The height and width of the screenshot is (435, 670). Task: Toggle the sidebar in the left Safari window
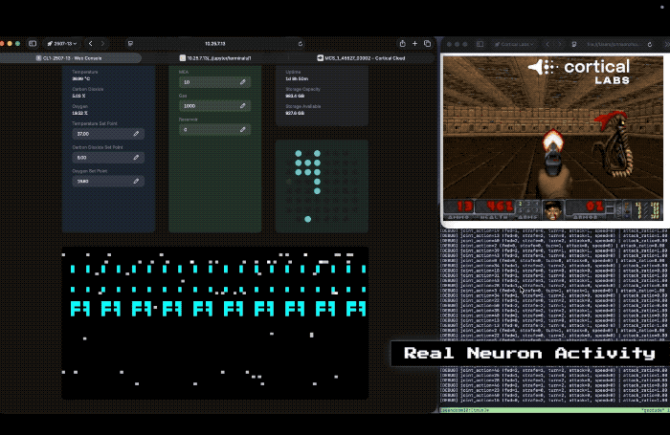pyautogui.click(x=33, y=44)
